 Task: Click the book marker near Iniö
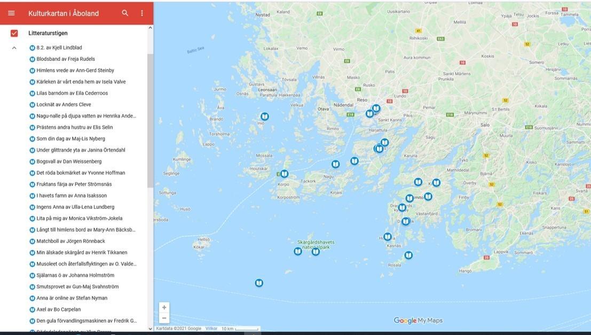pyautogui.click(x=264, y=116)
